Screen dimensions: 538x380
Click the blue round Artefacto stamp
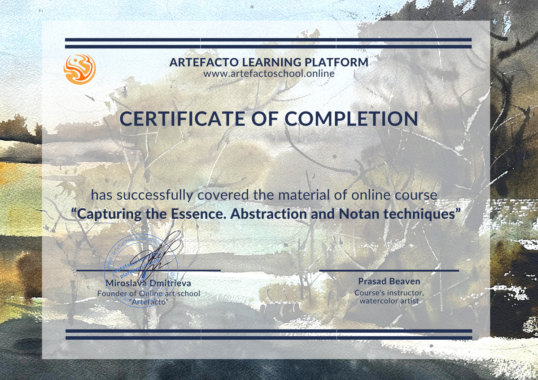tap(141, 270)
